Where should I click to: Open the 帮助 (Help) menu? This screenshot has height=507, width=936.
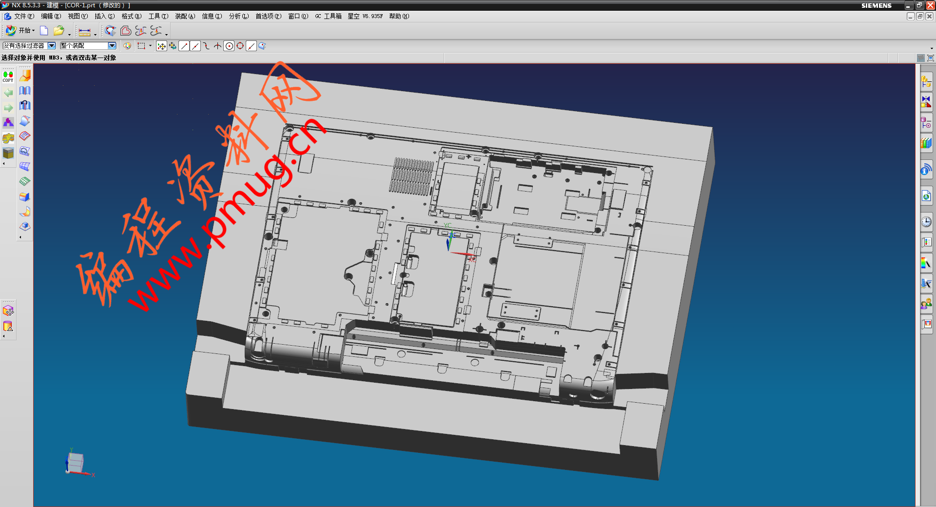[x=399, y=16]
